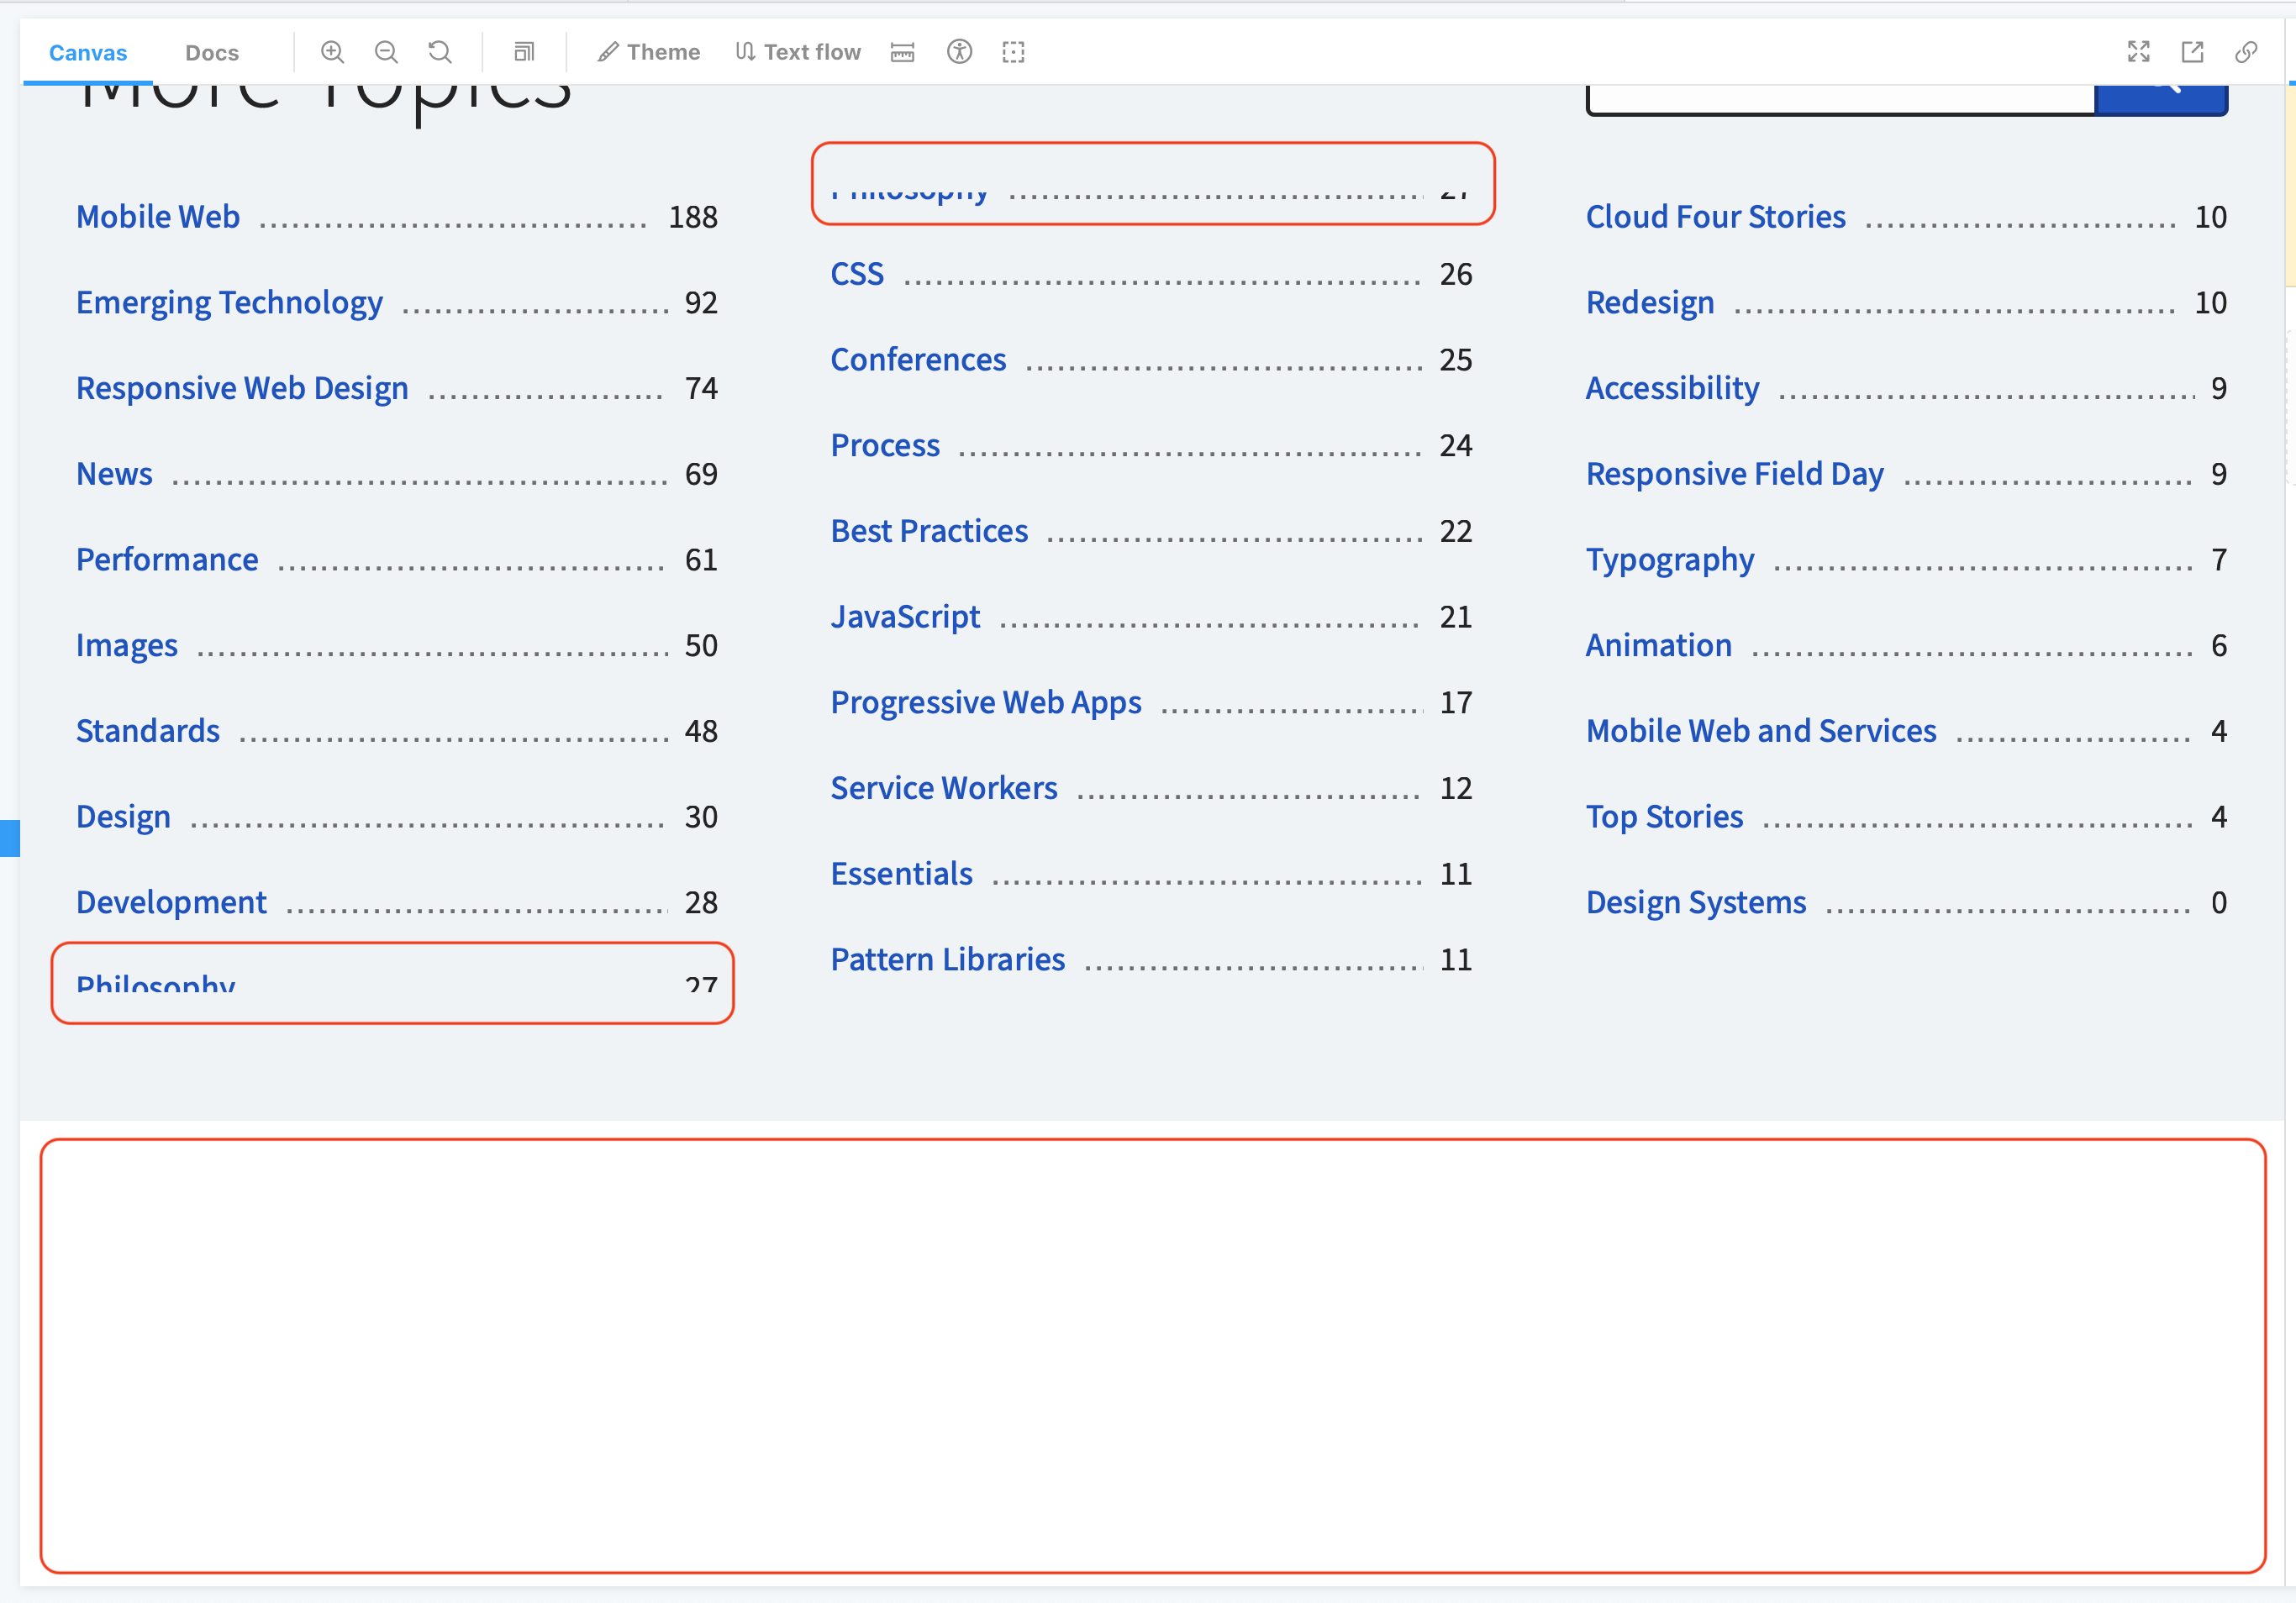Open the Design Systems topic link
Image resolution: width=2296 pixels, height=1603 pixels.
tap(1696, 902)
